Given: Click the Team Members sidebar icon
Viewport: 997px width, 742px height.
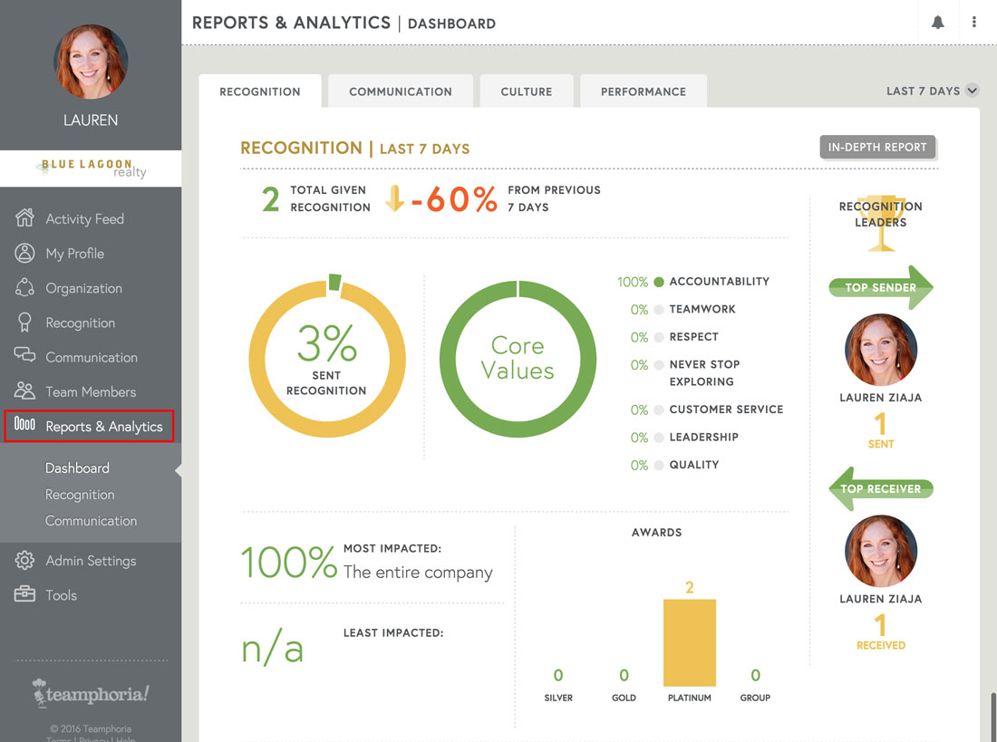Looking at the screenshot, I should point(26,391).
